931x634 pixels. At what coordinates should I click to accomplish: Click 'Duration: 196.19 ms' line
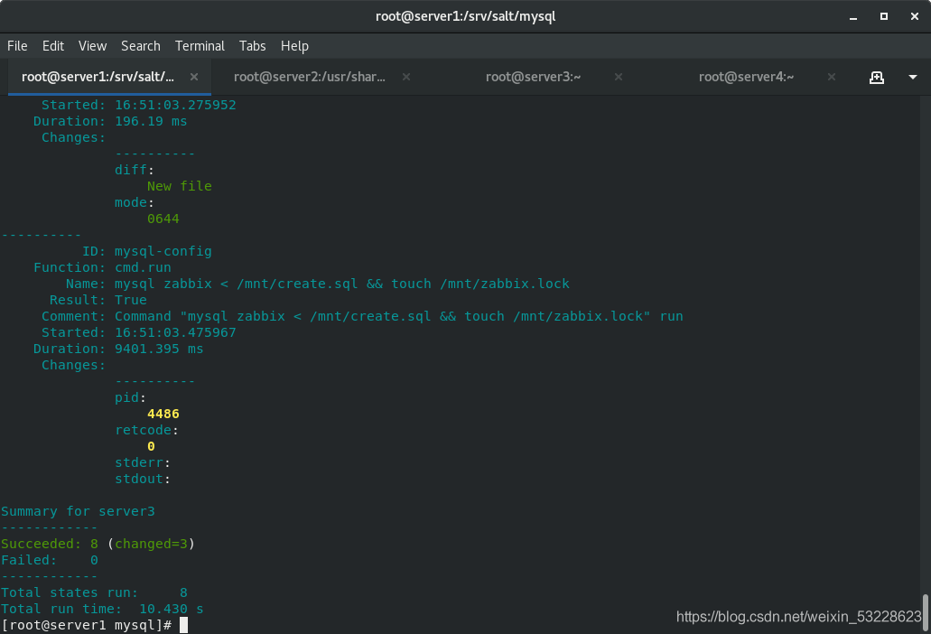pyautogui.click(x=110, y=121)
